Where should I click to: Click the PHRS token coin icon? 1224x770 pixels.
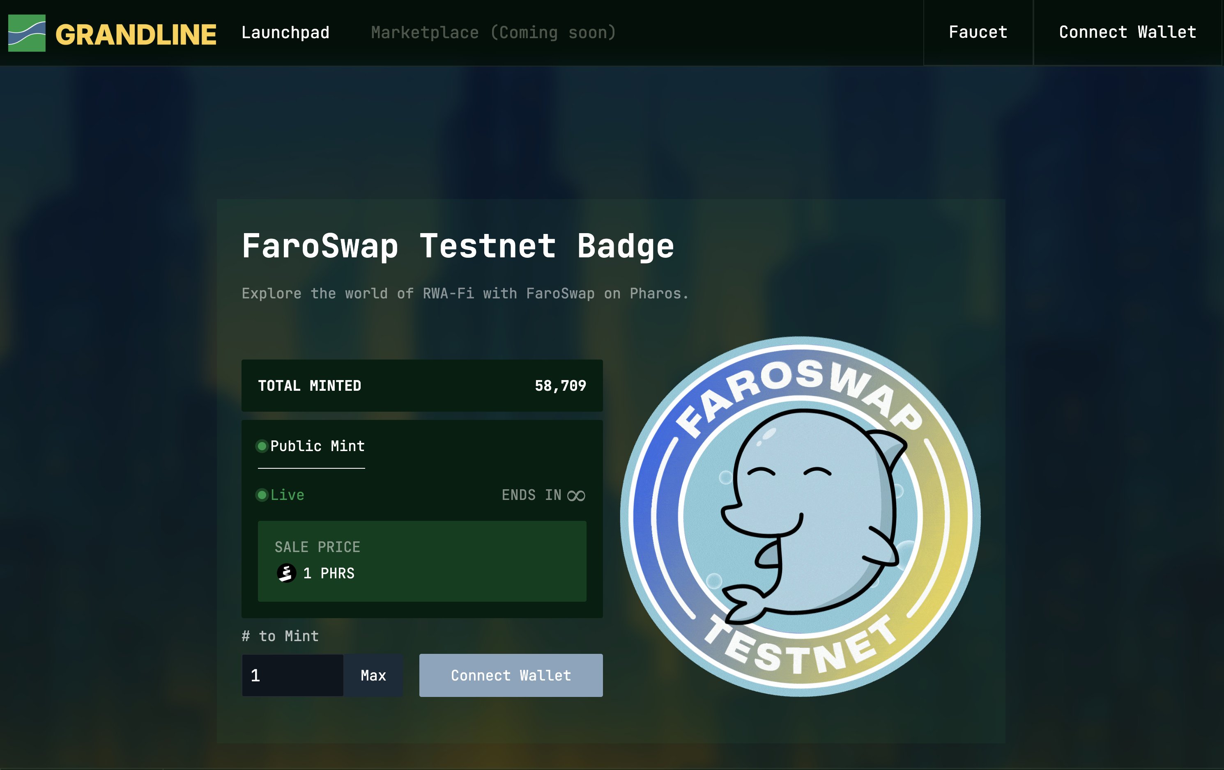pos(286,573)
